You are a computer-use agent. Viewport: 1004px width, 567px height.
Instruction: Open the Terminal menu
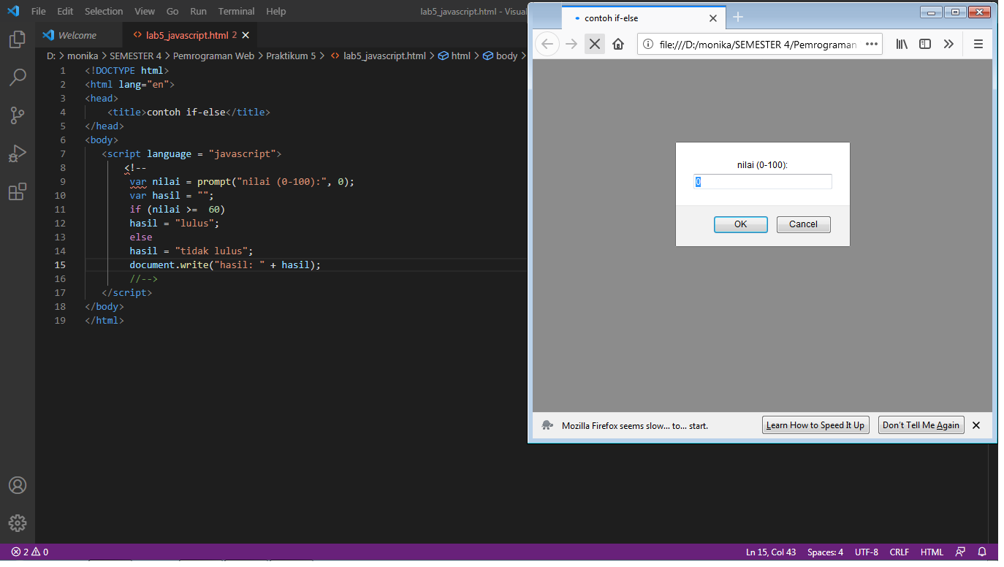click(236, 11)
